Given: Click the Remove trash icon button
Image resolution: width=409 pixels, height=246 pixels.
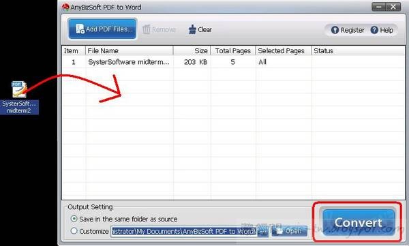Looking at the screenshot, I should coord(159,29).
